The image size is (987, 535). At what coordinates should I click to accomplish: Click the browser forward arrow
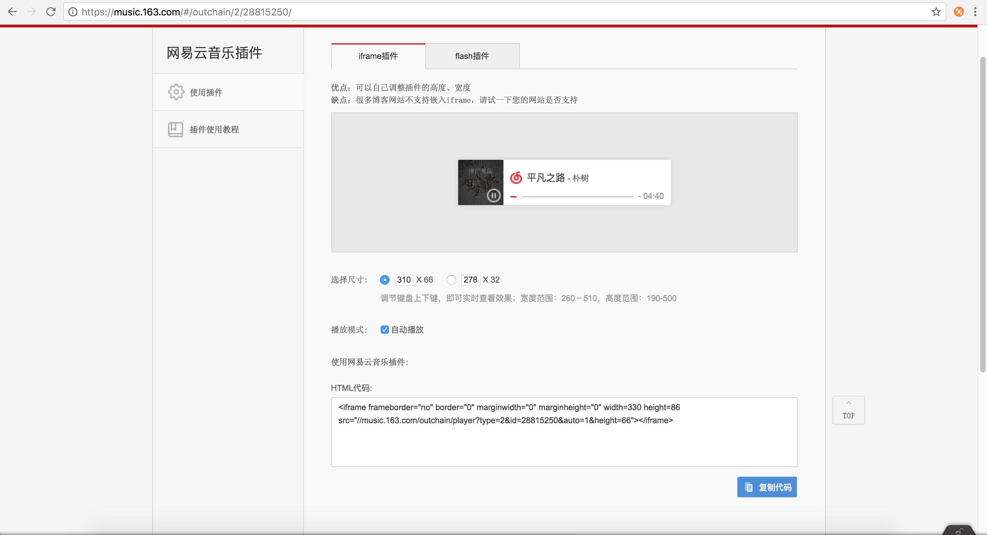click(32, 12)
